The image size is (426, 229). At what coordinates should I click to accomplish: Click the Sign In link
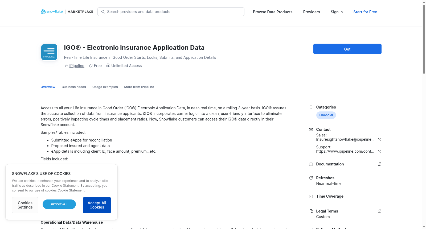pos(337,12)
